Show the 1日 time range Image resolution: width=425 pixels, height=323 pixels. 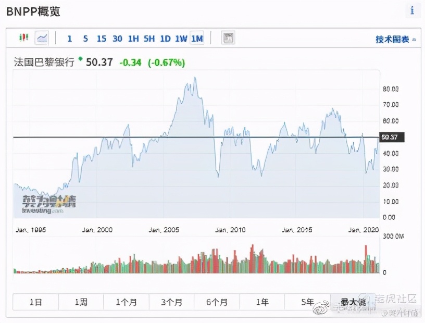coord(35,302)
